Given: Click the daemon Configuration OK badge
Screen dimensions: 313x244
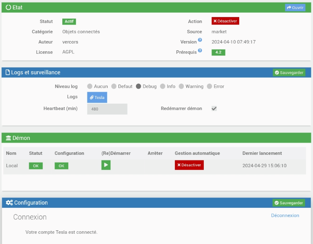Looking at the screenshot, I should (61, 166).
